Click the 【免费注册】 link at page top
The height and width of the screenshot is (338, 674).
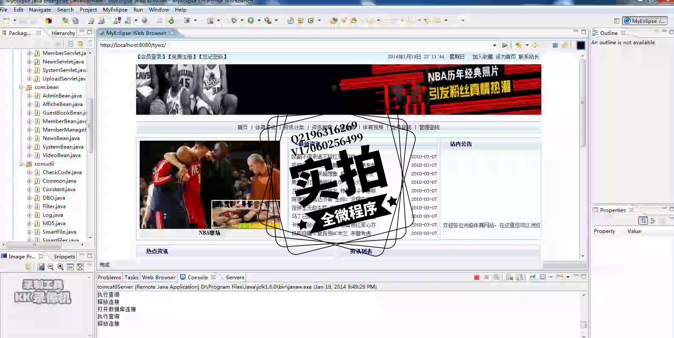coord(181,57)
